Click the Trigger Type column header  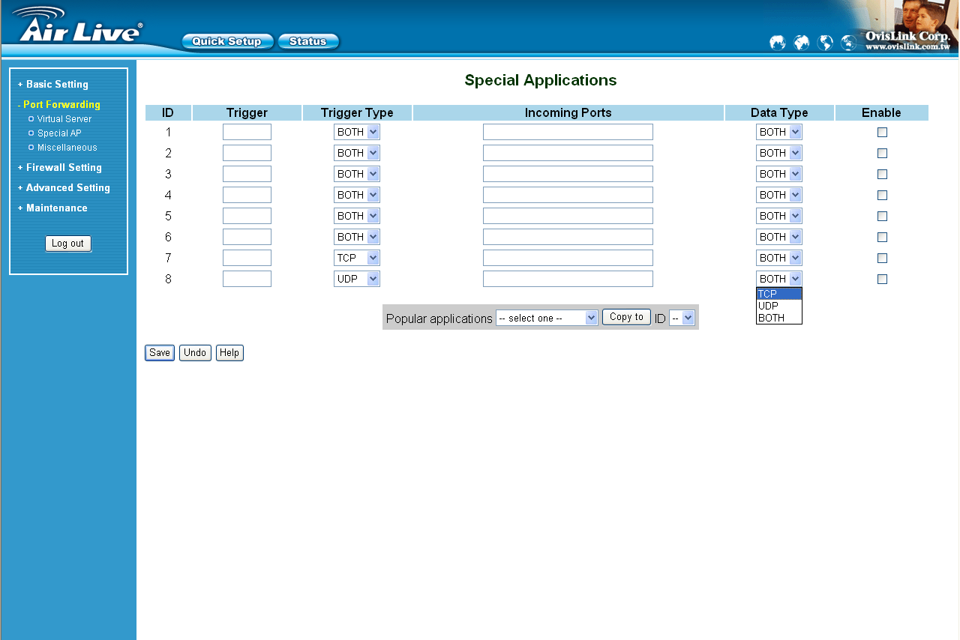coord(357,113)
